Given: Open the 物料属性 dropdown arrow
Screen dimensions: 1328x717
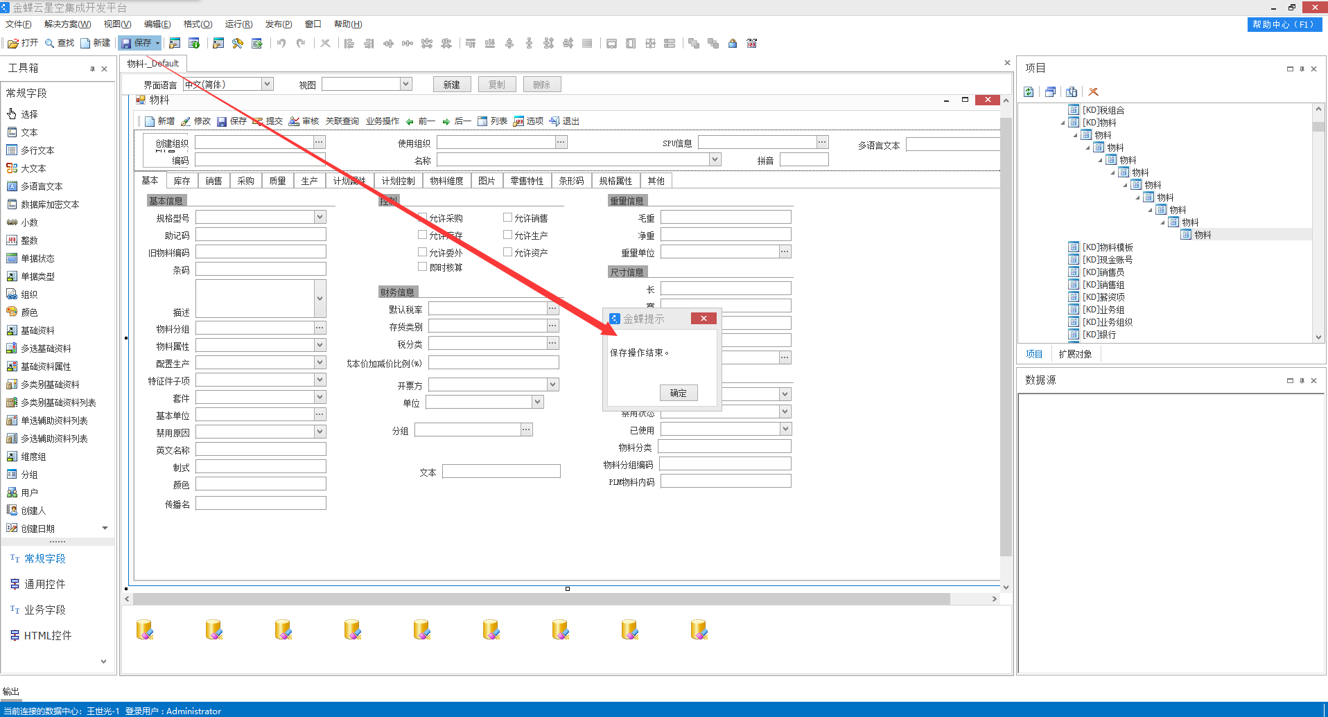Looking at the screenshot, I should pos(320,344).
